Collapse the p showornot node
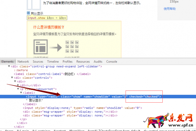 pos(18,89)
